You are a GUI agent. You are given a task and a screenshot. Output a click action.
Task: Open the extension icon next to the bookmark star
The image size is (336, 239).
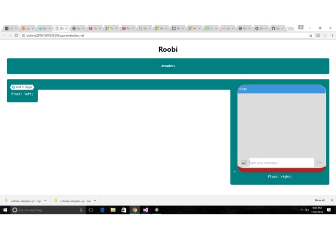coord(318,36)
